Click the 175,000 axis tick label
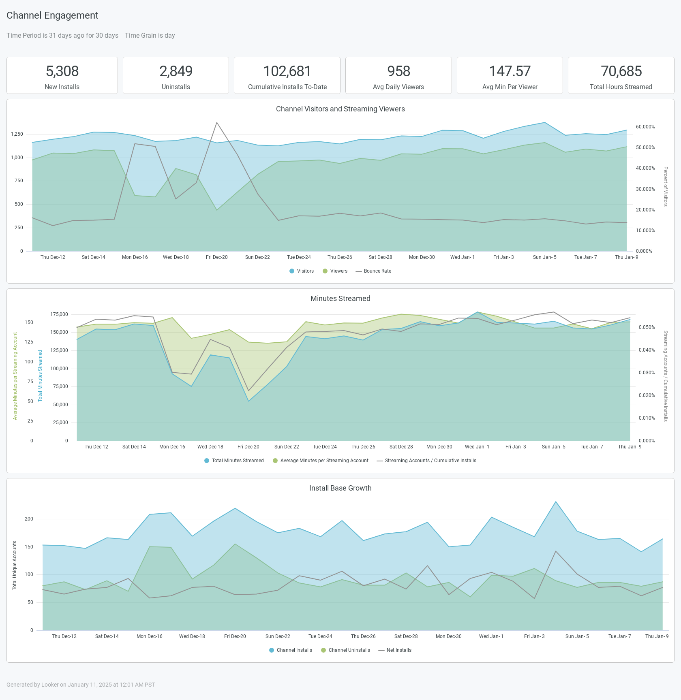The width and height of the screenshot is (681, 700). (59, 314)
